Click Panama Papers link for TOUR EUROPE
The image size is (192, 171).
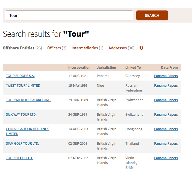(166, 76)
